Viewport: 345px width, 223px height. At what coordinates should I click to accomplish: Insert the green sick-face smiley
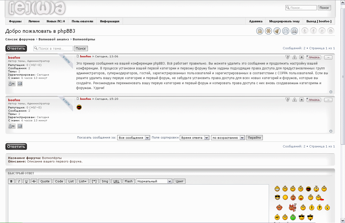pos(293,217)
